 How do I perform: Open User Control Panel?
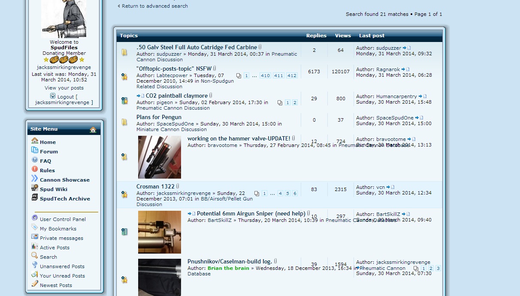click(x=63, y=219)
